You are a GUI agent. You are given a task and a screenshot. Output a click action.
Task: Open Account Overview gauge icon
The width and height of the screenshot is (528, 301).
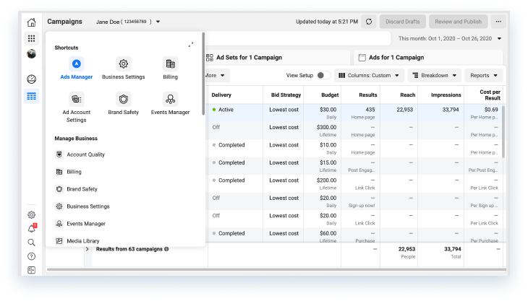point(31,79)
